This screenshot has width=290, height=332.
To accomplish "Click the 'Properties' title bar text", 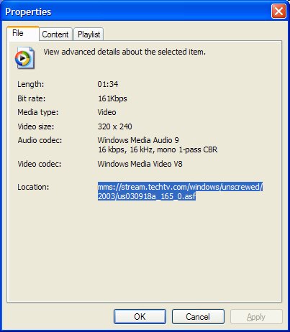I will click(28, 12).
